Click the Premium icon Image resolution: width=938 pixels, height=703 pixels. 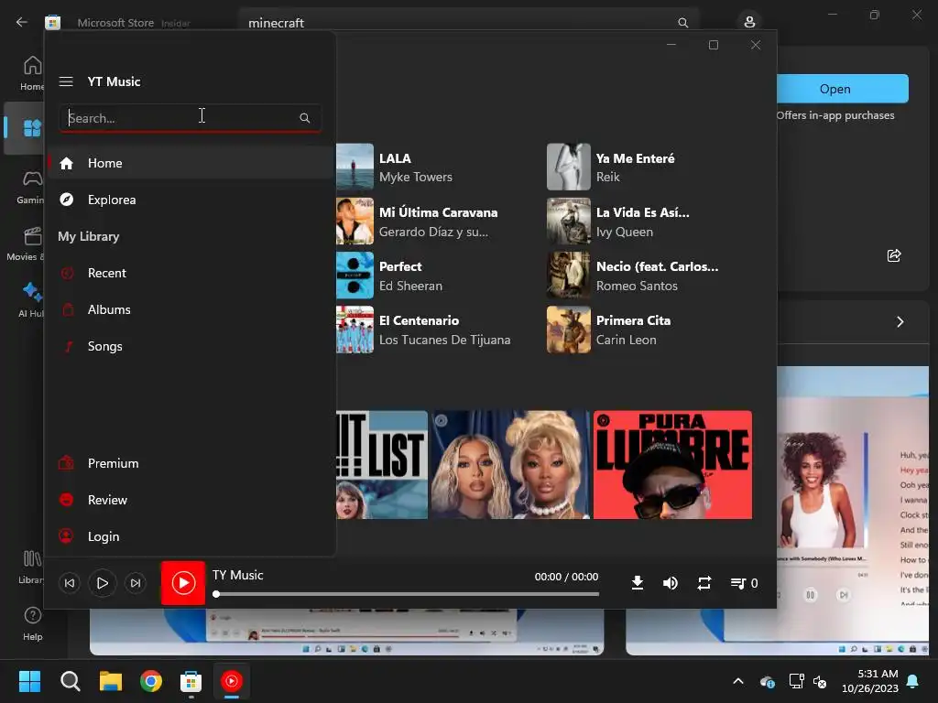tap(66, 462)
